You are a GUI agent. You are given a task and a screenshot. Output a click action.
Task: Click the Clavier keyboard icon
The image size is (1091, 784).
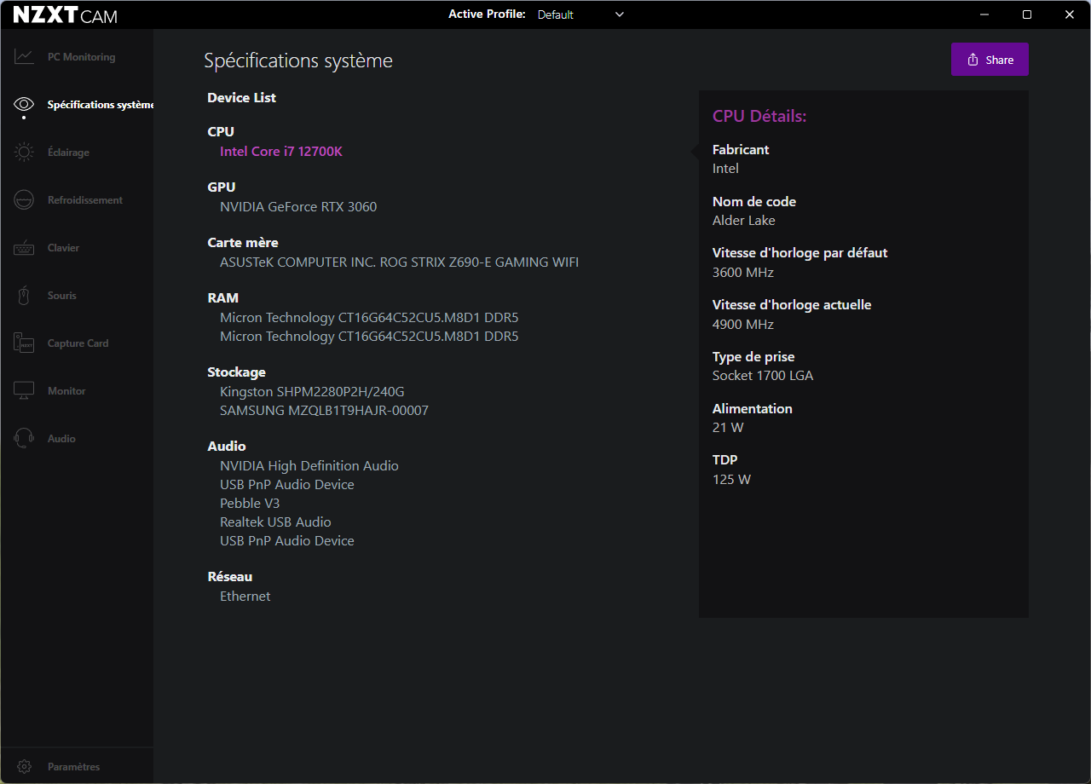coord(24,248)
